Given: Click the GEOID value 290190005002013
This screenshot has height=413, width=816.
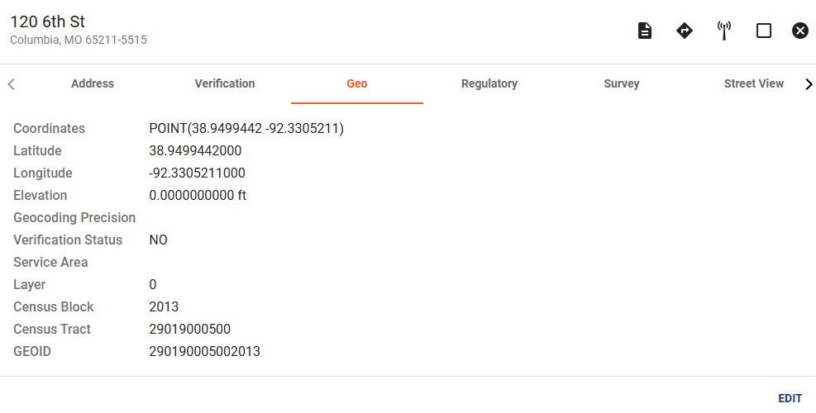Looking at the screenshot, I should coord(204,352).
